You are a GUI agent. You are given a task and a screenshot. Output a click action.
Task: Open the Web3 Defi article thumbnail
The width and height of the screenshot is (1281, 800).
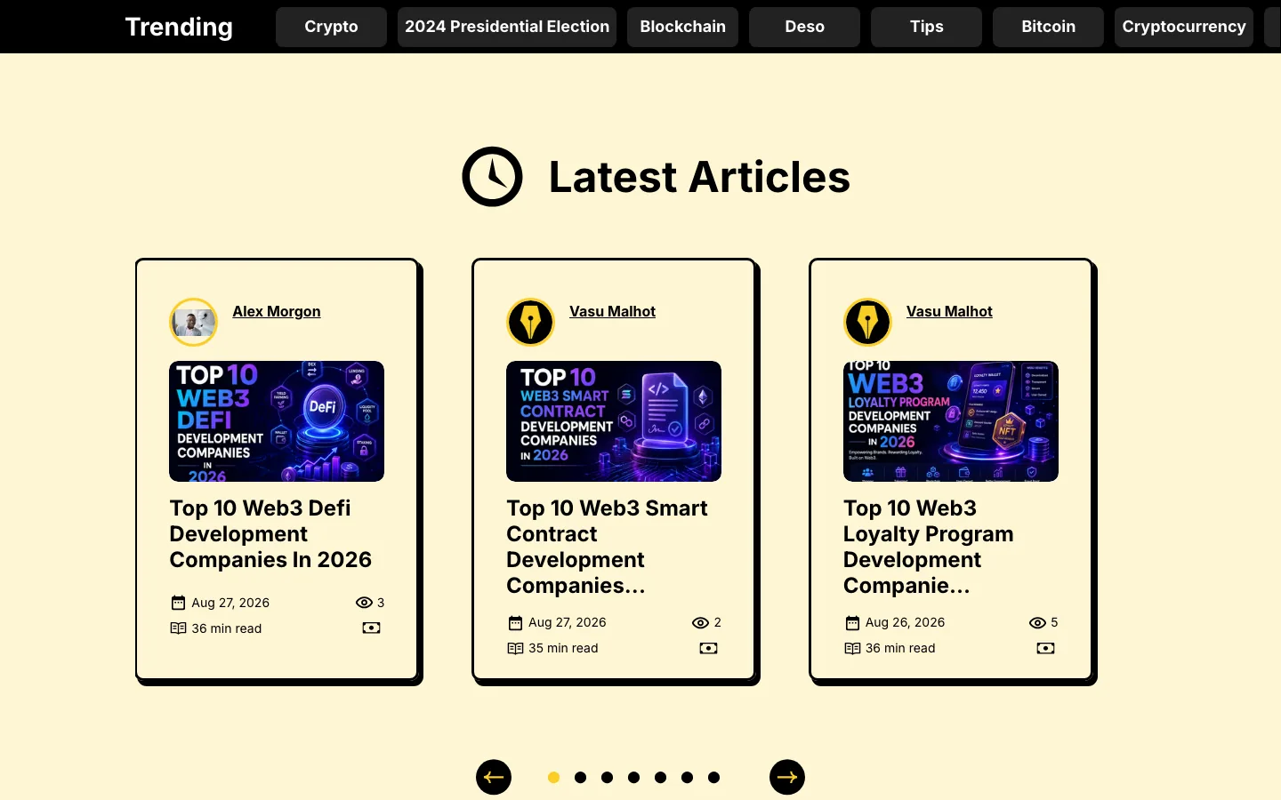click(277, 421)
